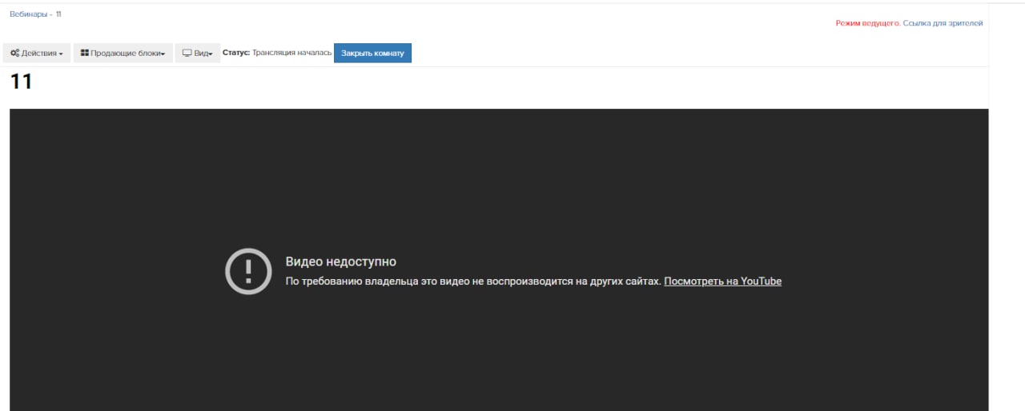Image resolution: width=1025 pixels, height=411 pixels.
Task: Click the Трансляция началась status text
Action: [x=291, y=54]
